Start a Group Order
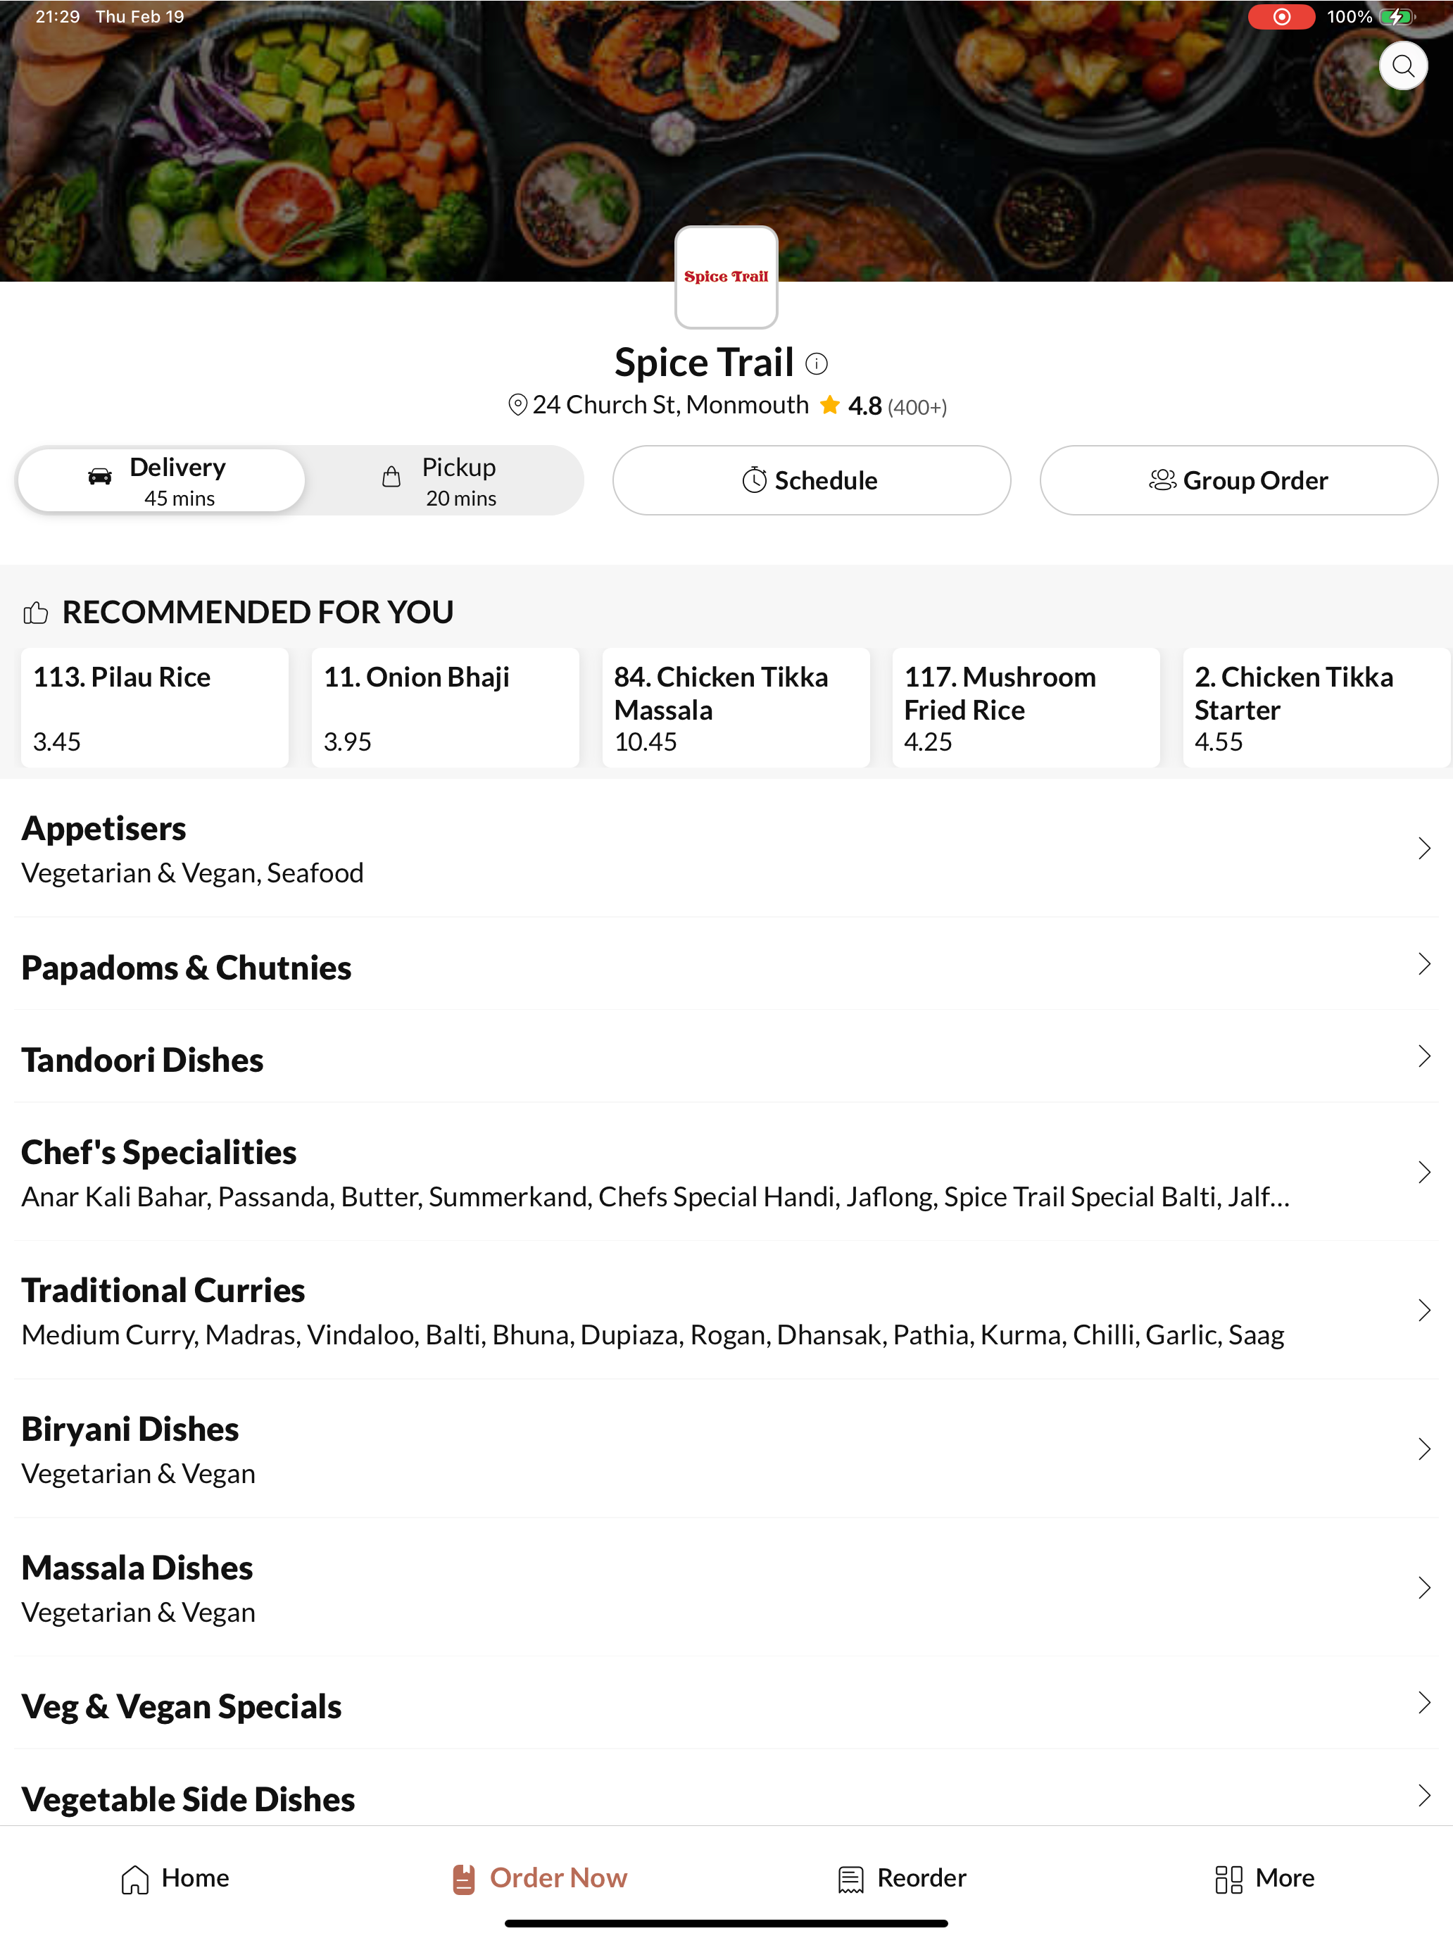The height and width of the screenshot is (1938, 1453). click(x=1238, y=480)
